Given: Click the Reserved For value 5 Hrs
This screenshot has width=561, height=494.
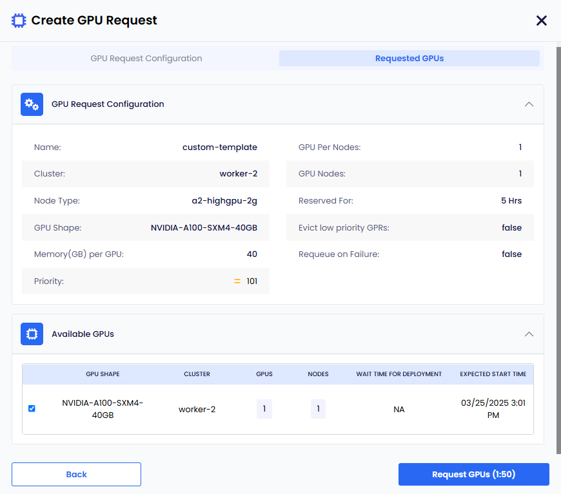Looking at the screenshot, I should click(511, 201).
